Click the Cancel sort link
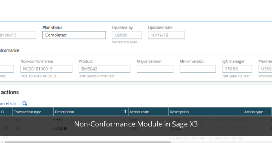The height and width of the screenshot is (143, 272). pos(8,103)
